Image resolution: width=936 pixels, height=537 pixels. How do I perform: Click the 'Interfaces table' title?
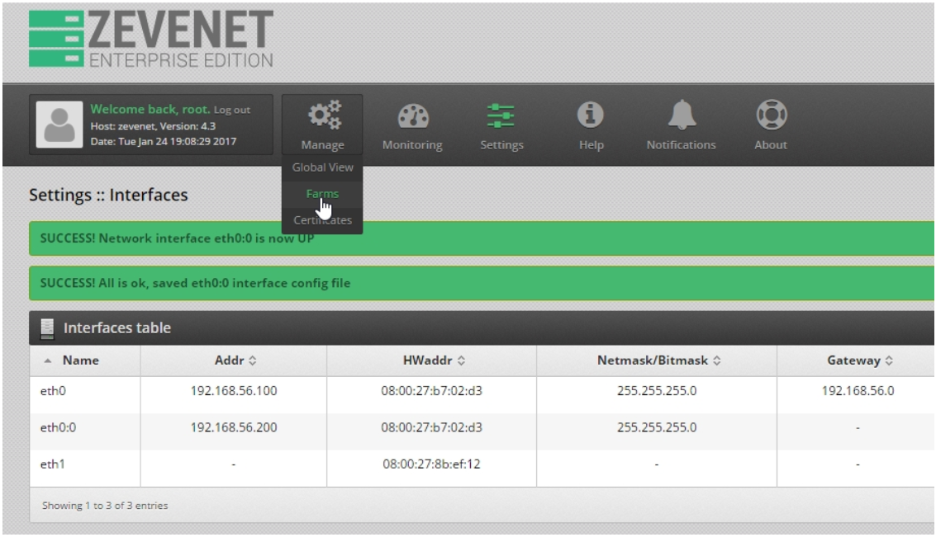(117, 328)
